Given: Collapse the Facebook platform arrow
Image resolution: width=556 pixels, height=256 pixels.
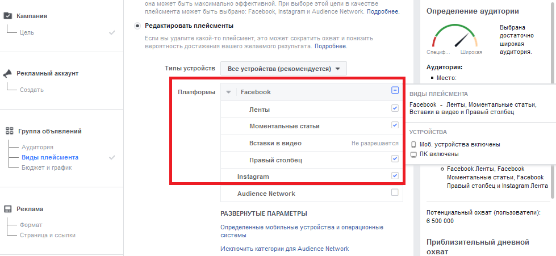Looking at the screenshot, I should (229, 92).
